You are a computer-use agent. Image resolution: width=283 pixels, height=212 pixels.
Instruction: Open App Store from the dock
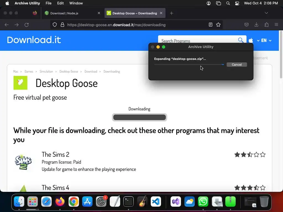click(x=87, y=202)
